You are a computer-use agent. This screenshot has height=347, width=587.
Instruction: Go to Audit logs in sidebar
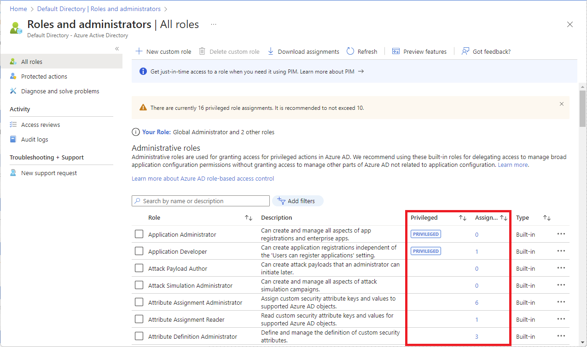pyautogui.click(x=35, y=139)
